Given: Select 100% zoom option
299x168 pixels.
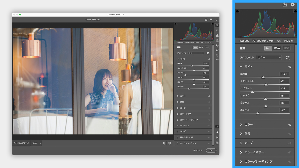Looking at the screenshot, I should [x=35, y=143].
